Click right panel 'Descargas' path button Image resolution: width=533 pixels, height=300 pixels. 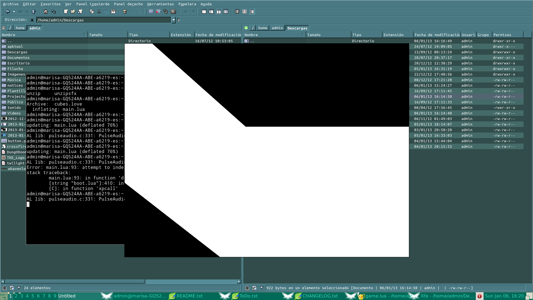[297, 28]
